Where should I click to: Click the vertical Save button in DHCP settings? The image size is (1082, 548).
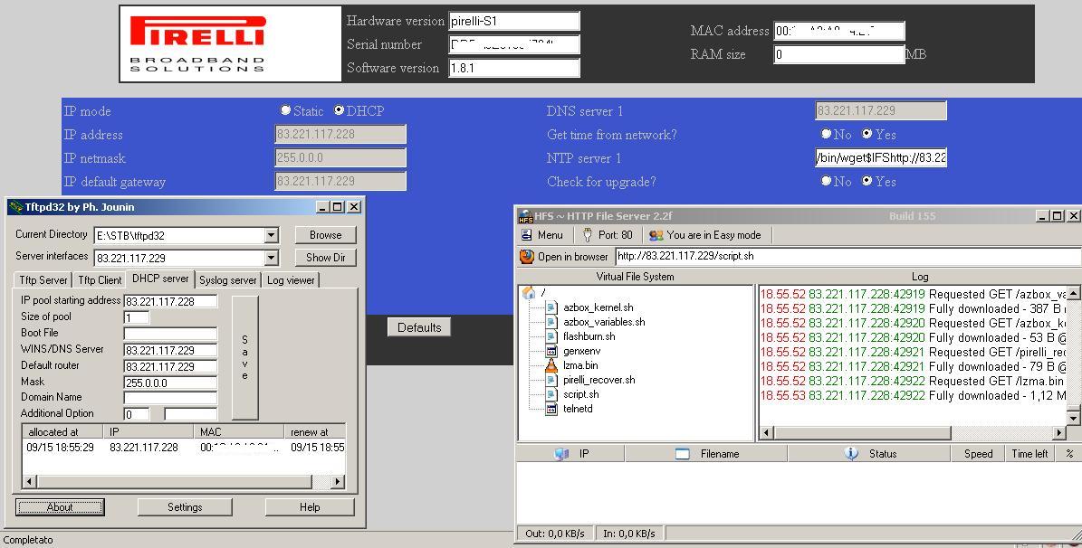(245, 358)
